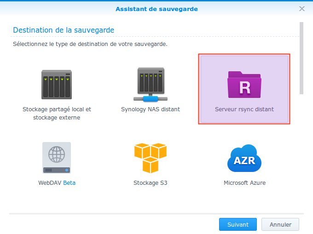The height and width of the screenshot is (234, 313).
Task: Select the purple rsync server folder icon
Action: (244, 85)
